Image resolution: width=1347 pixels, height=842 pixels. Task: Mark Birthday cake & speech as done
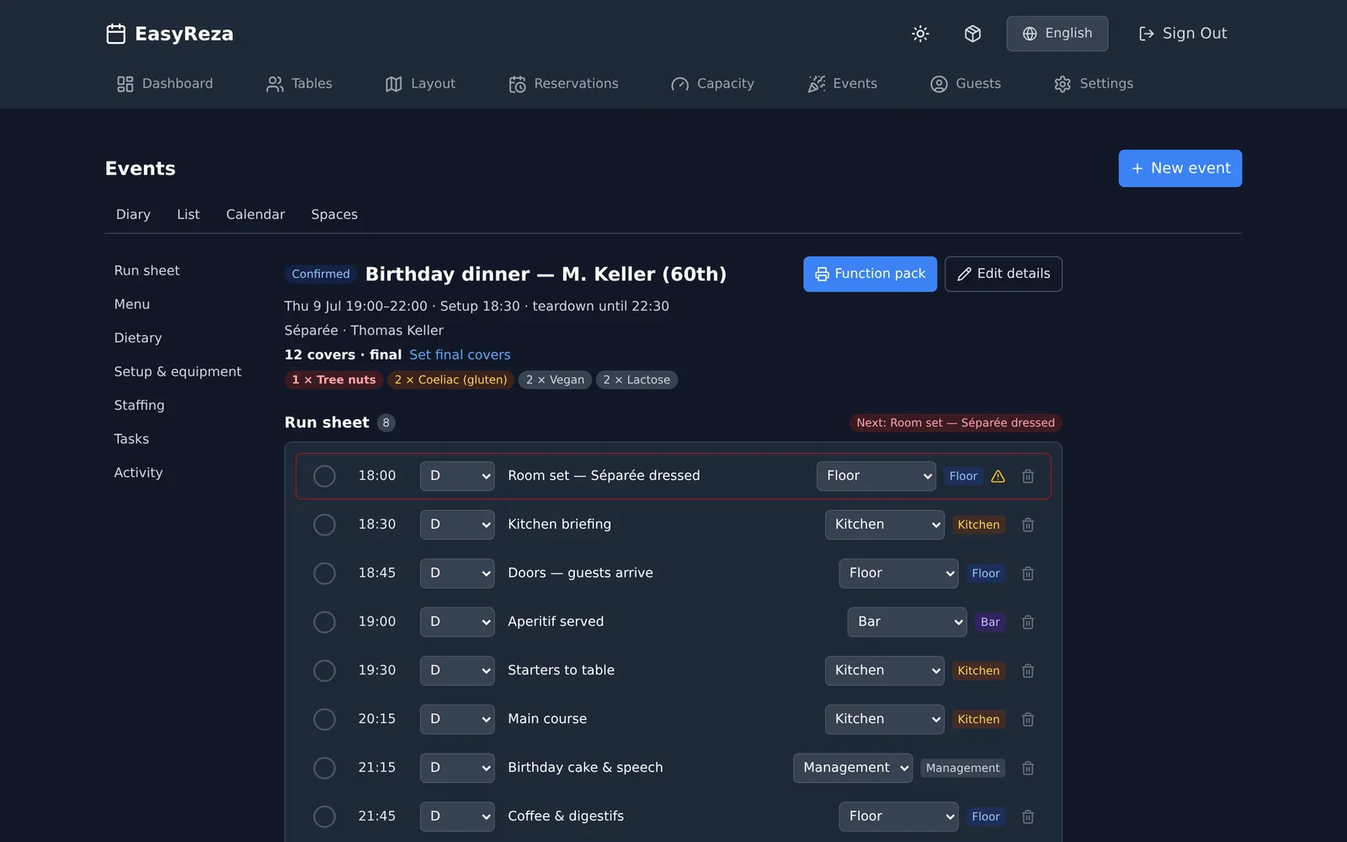coord(324,769)
